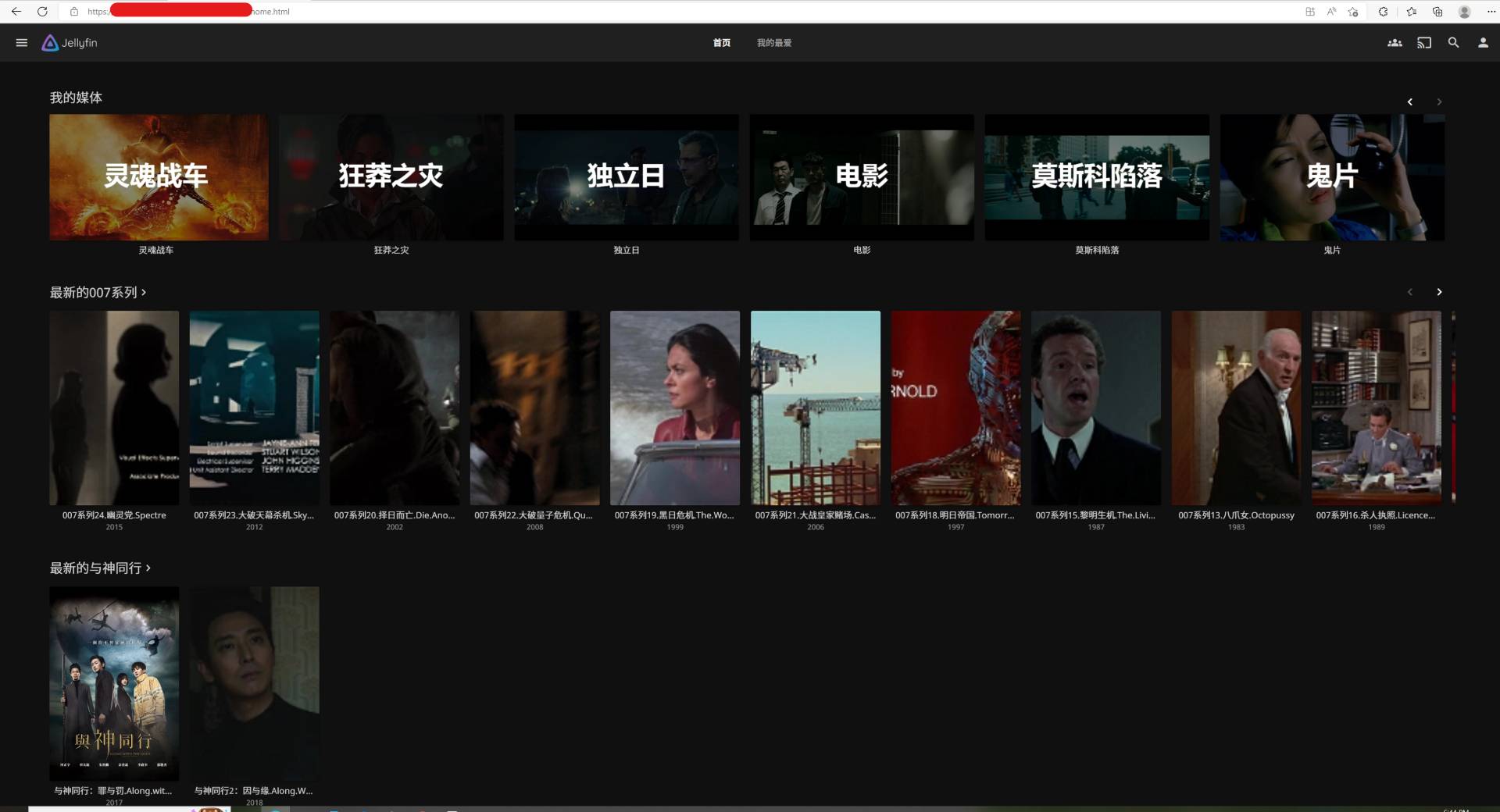Expand 最新的007系列 section header

[x=98, y=292]
